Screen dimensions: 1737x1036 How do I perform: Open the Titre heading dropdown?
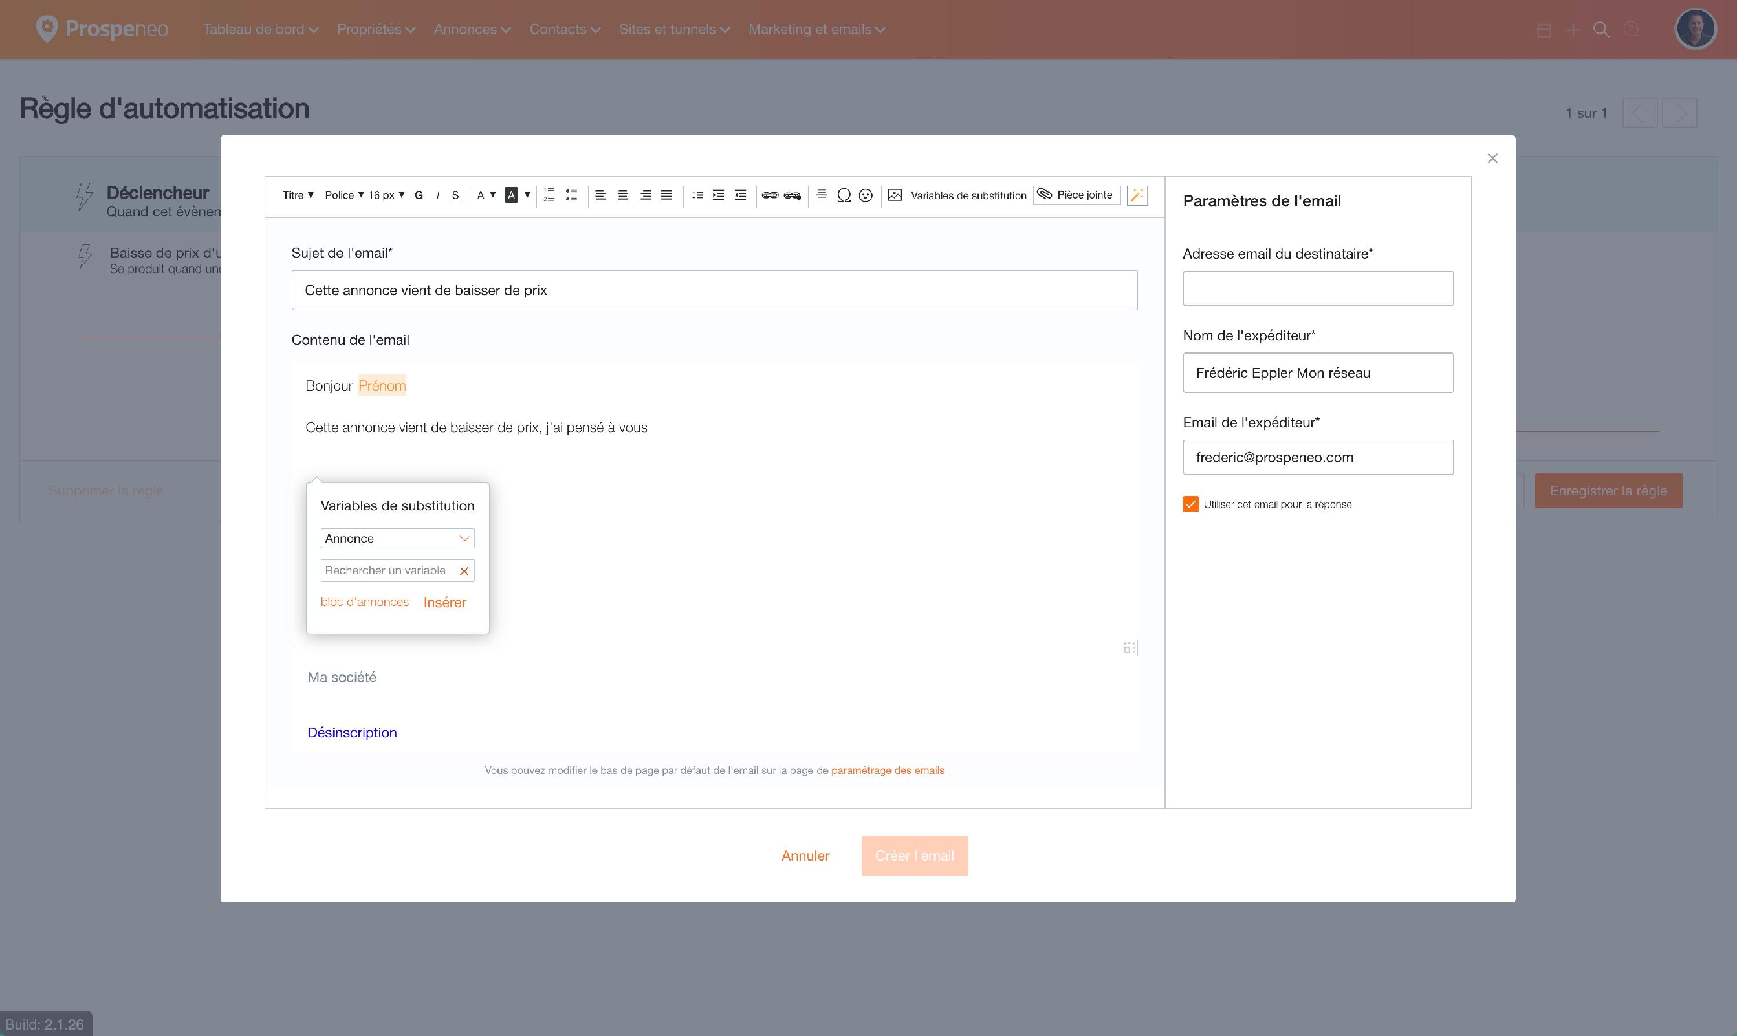pyautogui.click(x=298, y=195)
